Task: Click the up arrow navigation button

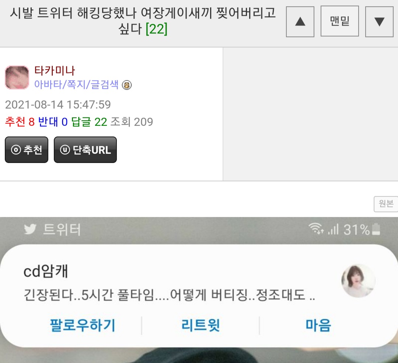Action: (x=300, y=22)
